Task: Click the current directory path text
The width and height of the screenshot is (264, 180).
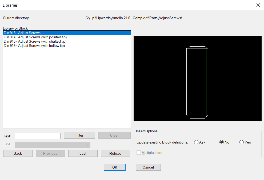Action: (134, 18)
